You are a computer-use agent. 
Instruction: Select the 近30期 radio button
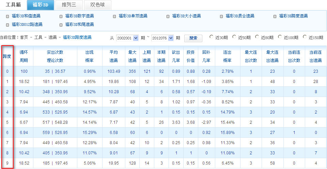212,37
